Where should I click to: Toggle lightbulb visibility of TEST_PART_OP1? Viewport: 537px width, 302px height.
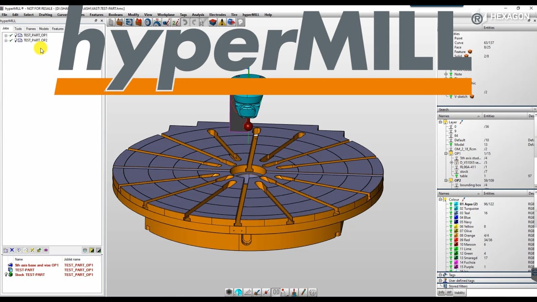(x=16, y=35)
